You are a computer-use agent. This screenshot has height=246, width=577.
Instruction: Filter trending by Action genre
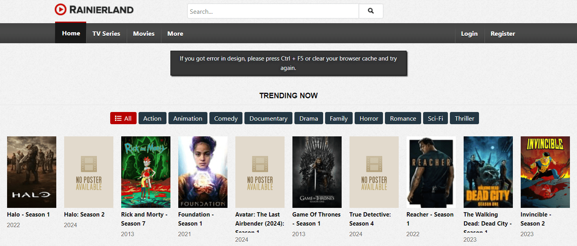click(x=152, y=118)
